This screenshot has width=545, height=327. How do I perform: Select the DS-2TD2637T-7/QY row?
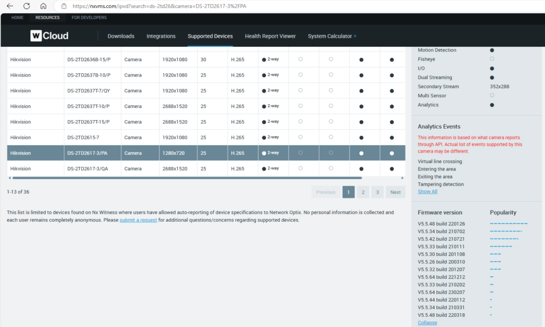(x=206, y=90)
